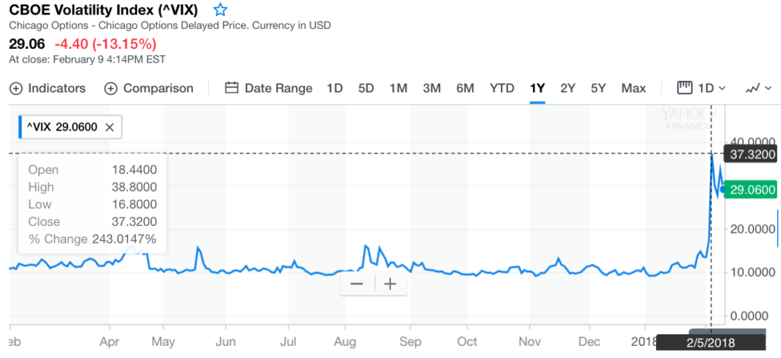Switch to 6M range
This screenshot has height=358, width=781.
tap(465, 88)
